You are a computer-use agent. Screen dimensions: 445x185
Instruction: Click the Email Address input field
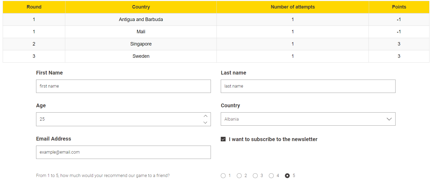[x=123, y=152]
